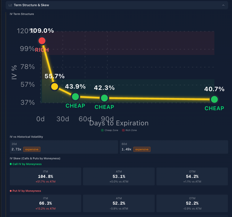
Task: Expand the partially visible panel at the bottom
Action: [x=116, y=216]
